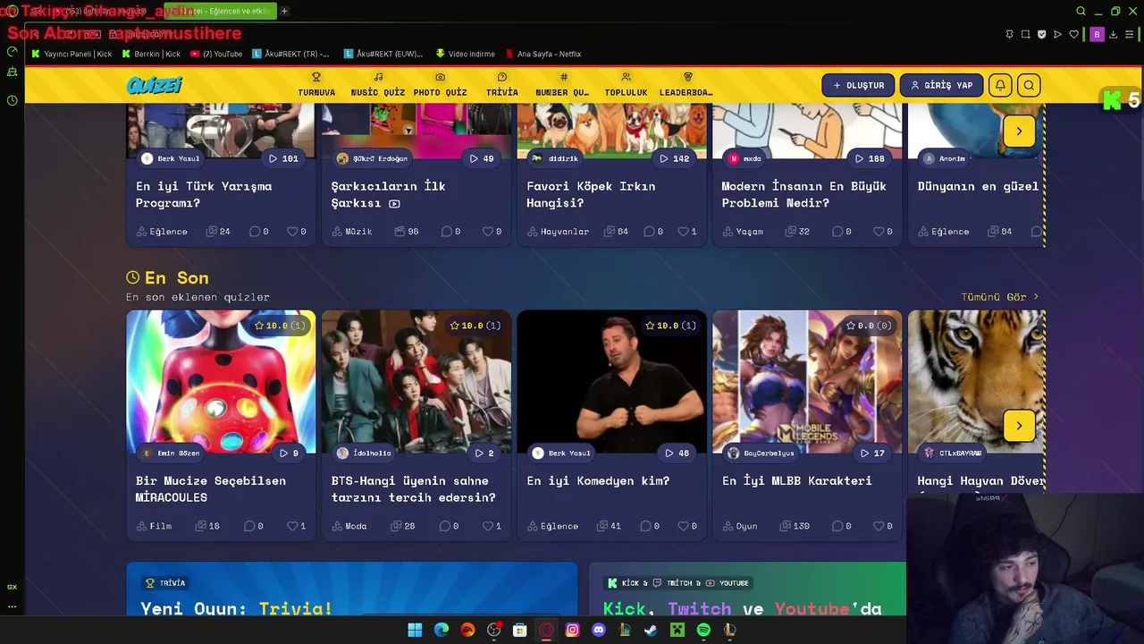Open comments on the Miraculous quiz
Viewport: 1144px width, 644px height.
(x=249, y=526)
